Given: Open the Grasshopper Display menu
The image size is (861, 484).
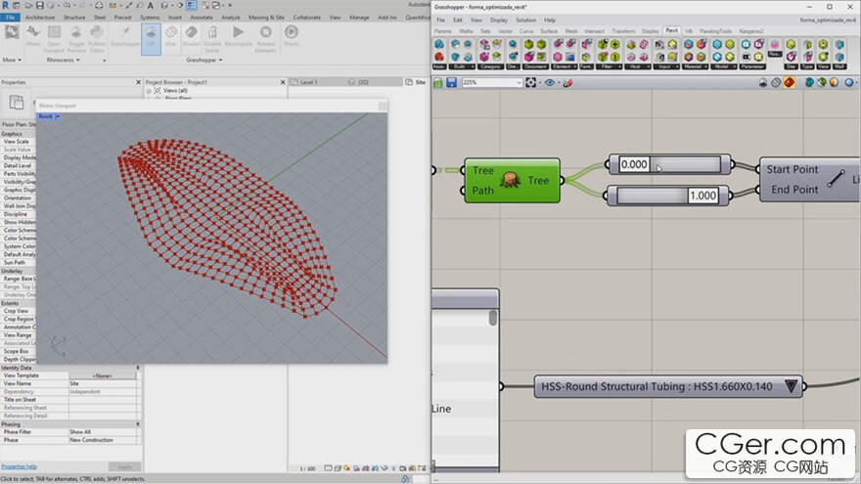Looking at the screenshot, I should click(499, 20).
